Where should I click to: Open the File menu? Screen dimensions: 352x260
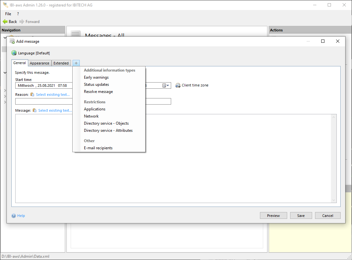pos(8,14)
